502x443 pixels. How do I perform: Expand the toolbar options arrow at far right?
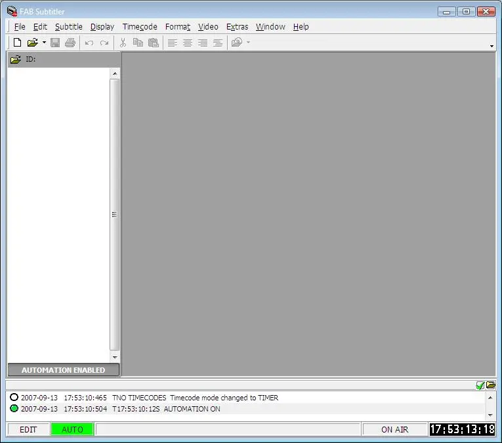pos(492,46)
